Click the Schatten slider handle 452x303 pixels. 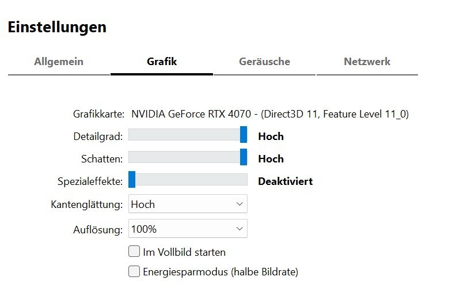[x=244, y=157]
